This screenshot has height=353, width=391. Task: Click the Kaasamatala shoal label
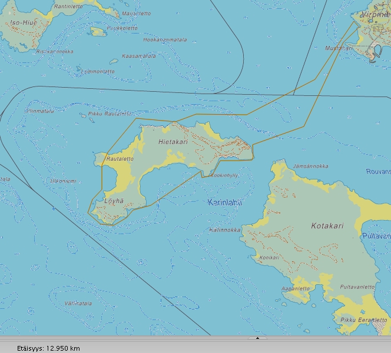(x=138, y=56)
